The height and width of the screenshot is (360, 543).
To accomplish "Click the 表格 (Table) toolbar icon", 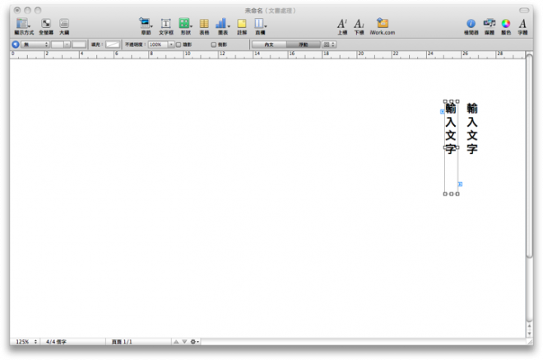I will pos(204,24).
